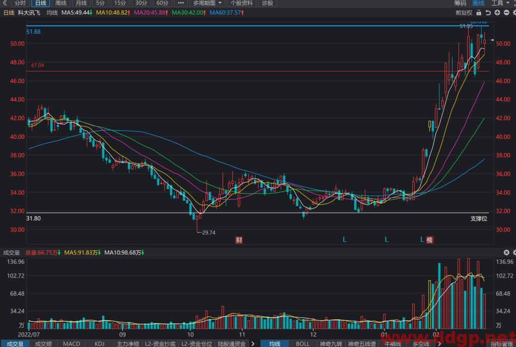The image size is (516, 347).
Task: Click the MA30:42.00 indicator label
Action: click(x=189, y=13)
